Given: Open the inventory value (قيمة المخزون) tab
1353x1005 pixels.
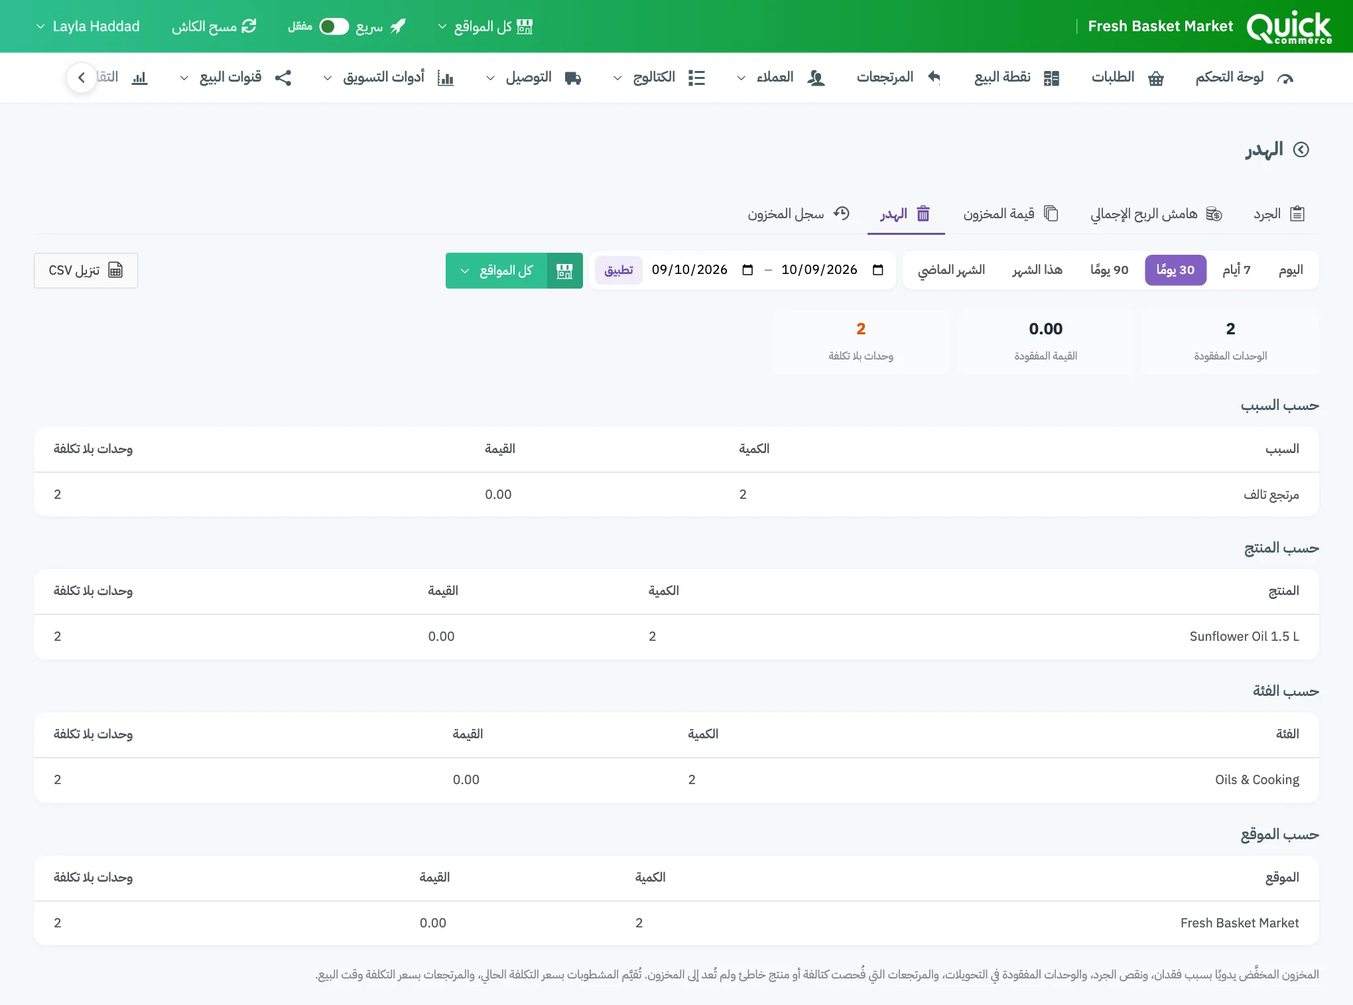Looking at the screenshot, I should coord(1010,214).
